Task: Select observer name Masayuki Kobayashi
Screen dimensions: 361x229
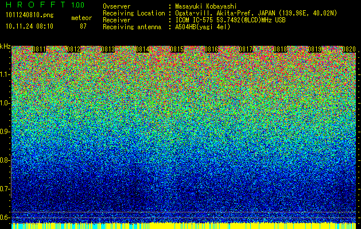Action: [206, 6]
